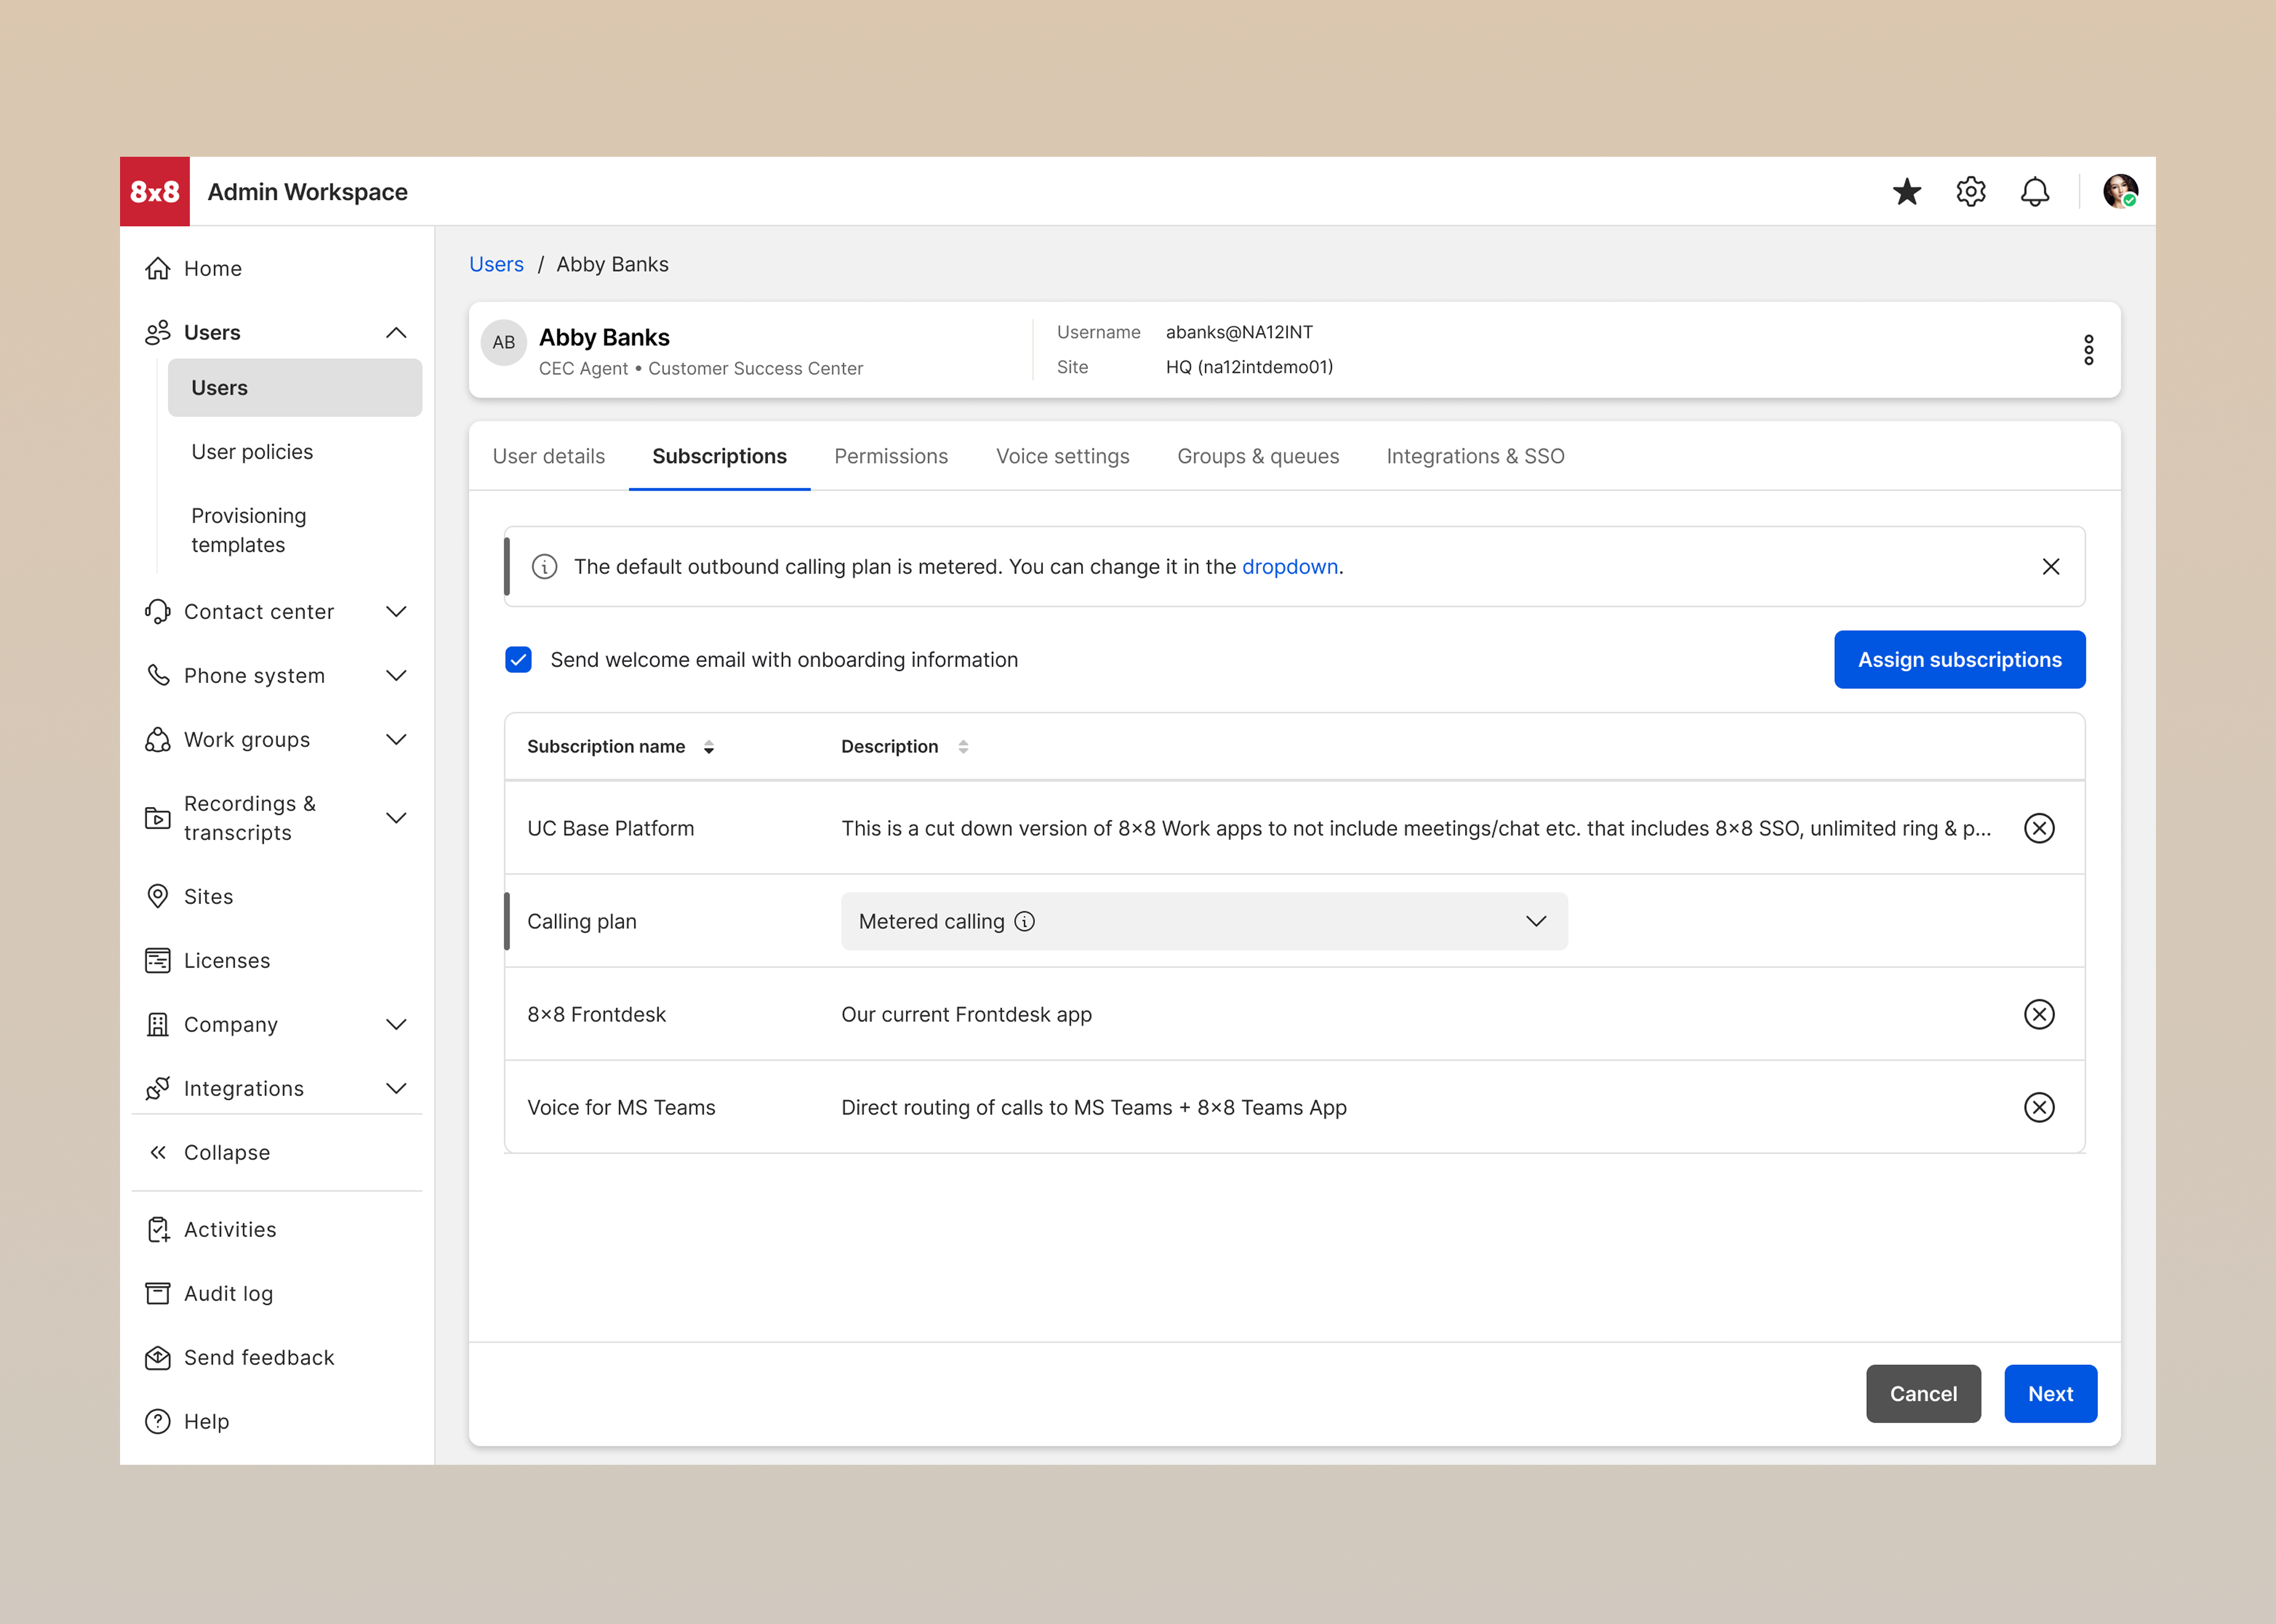Click the Assign subscriptions button
The height and width of the screenshot is (1624, 2276).
click(x=1960, y=660)
